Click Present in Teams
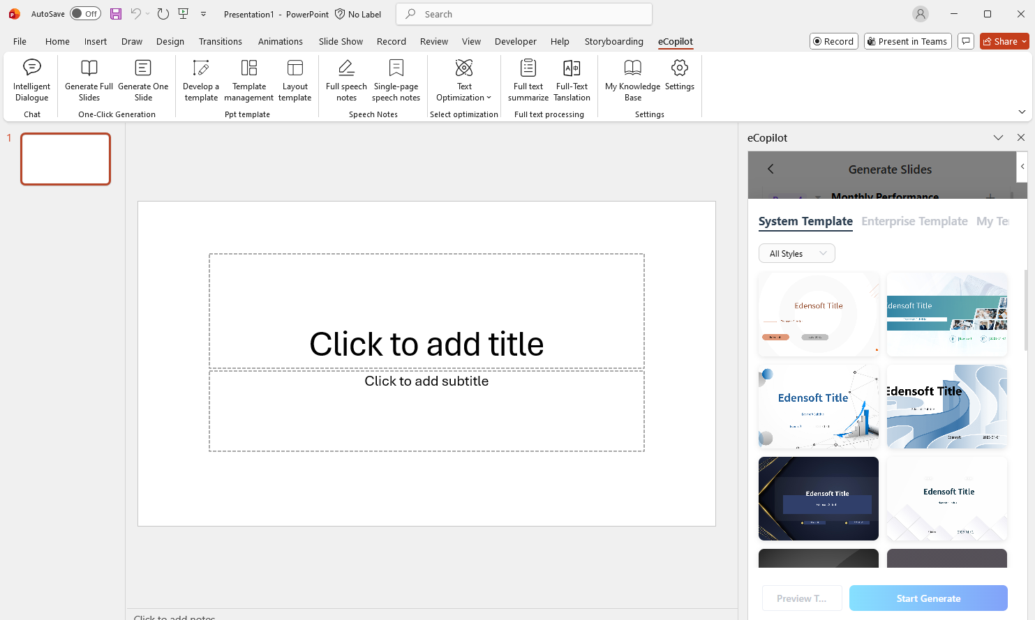Screen dimensions: 1035x620 (907, 41)
